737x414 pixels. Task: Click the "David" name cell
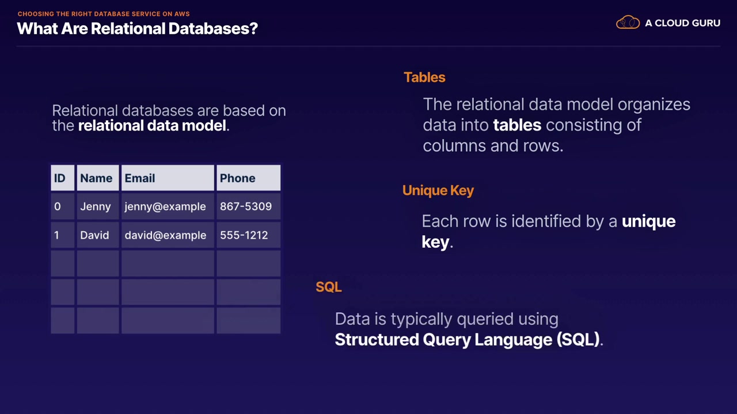point(94,235)
